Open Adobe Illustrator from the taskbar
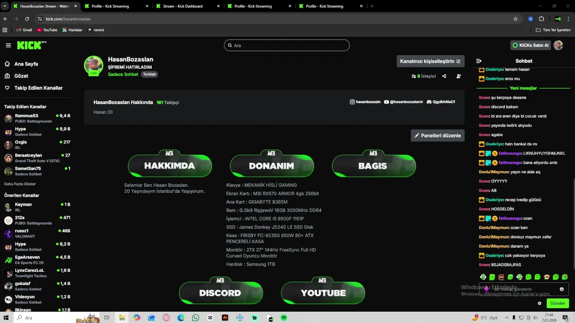575x323 pixels. (225, 318)
